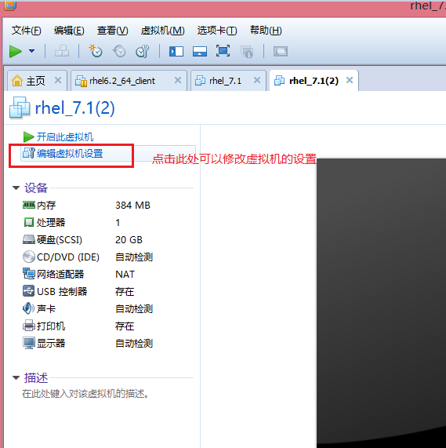Image resolution: width=446 pixels, height=448 pixels.
Task: Click the green power-on play toolbar icon
Action: coord(16,52)
